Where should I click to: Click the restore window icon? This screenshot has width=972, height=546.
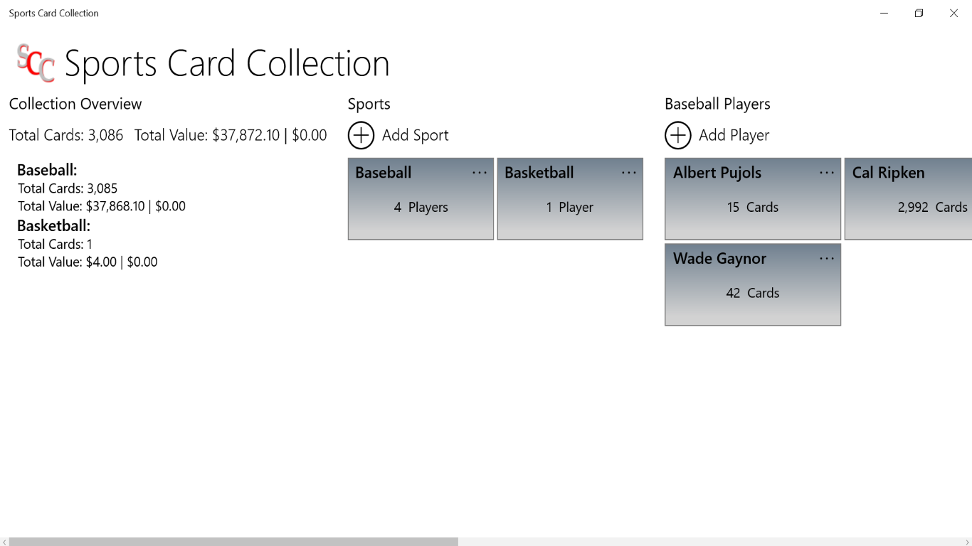pyautogui.click(x=919, y=13)
